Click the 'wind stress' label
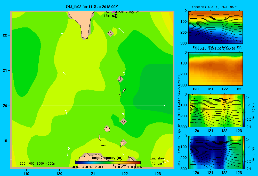This screenshot has width=258, height=176. coord(158,158)
